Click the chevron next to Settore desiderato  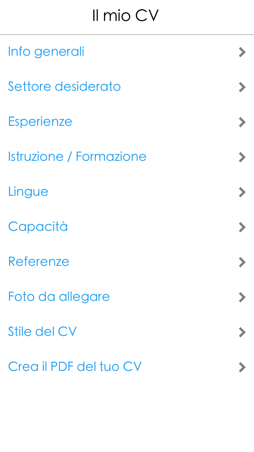pos(242,87)
